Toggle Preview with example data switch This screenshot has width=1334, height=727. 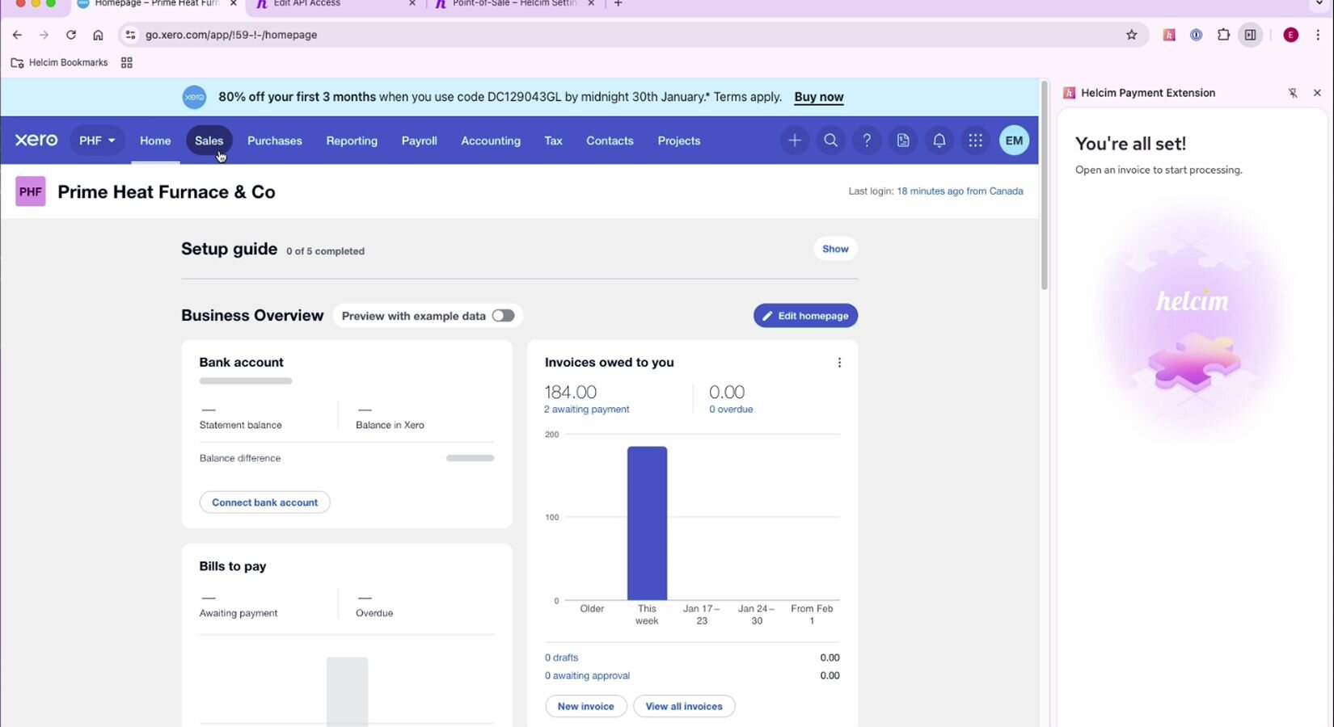click(x=503, y=316)
